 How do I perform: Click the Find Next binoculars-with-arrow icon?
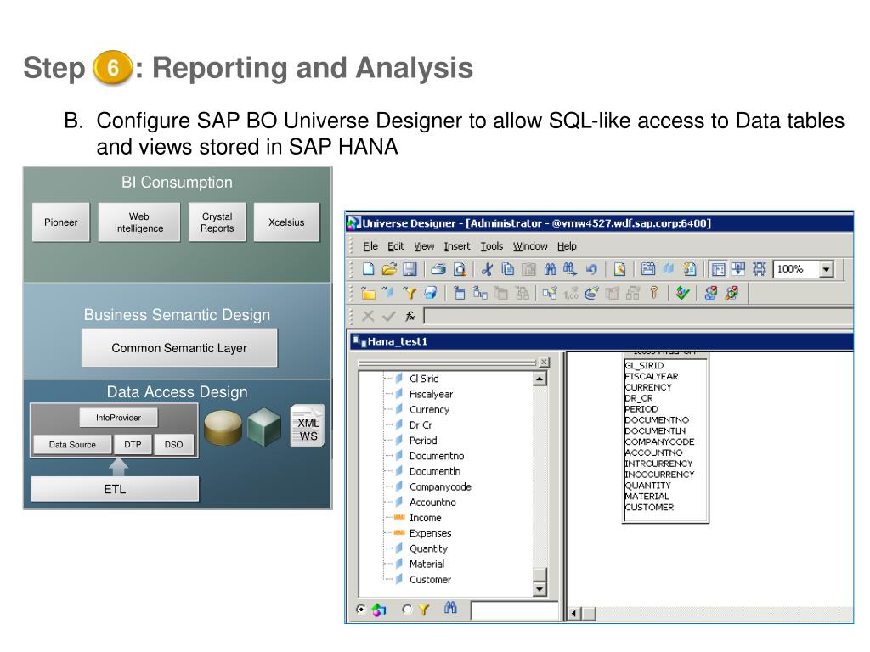[x=570, y=269]
